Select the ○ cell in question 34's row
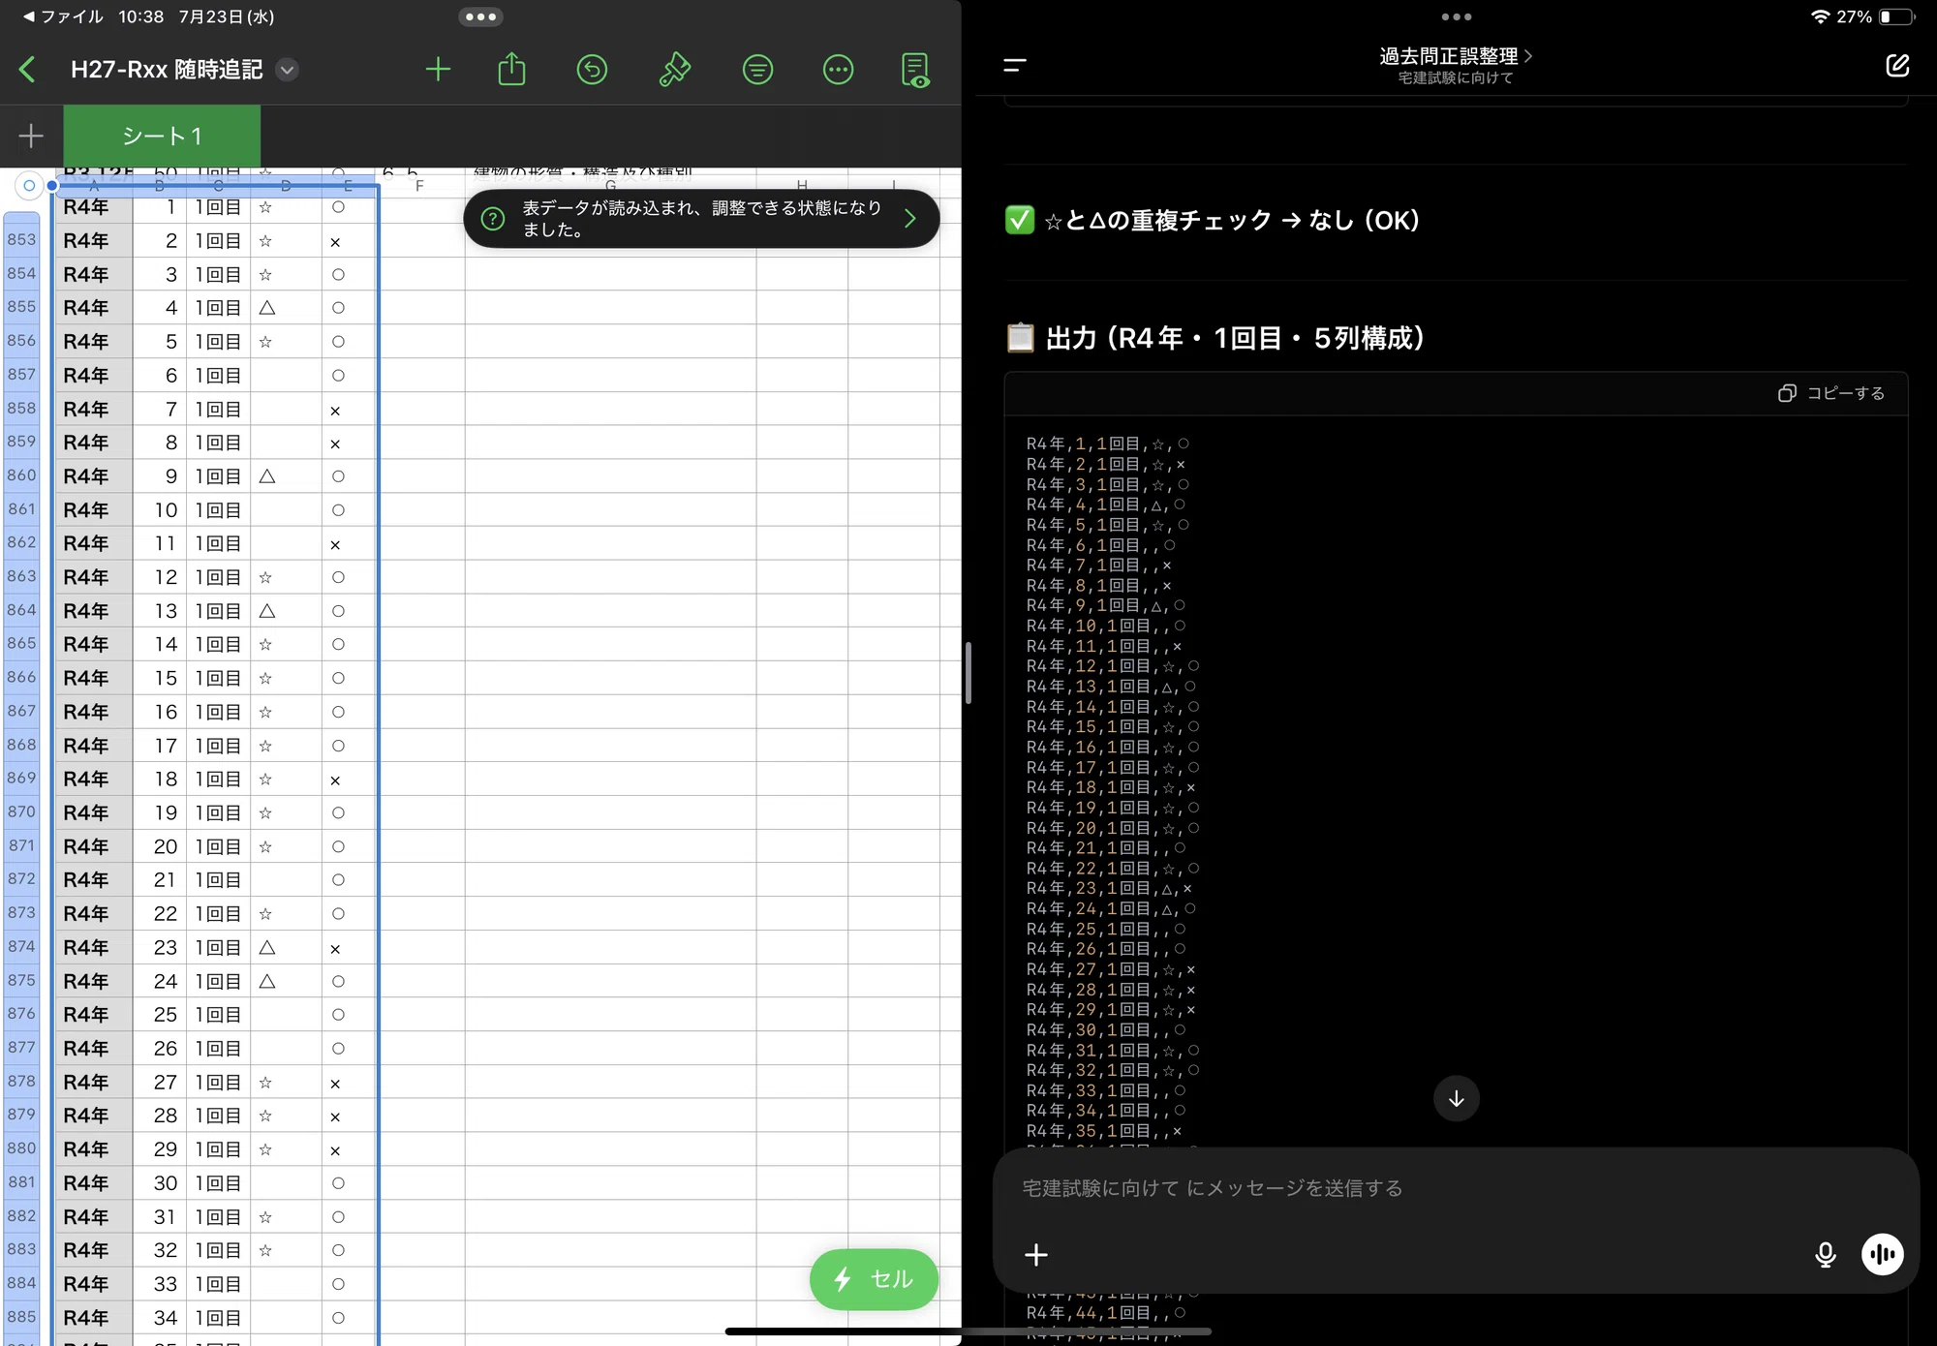The width and height of the screenshot is (1937, 1346). pos(349,1318)
